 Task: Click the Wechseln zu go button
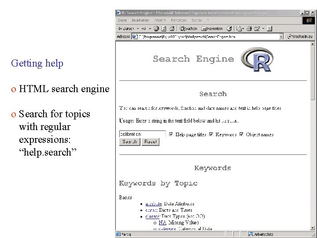300,37
